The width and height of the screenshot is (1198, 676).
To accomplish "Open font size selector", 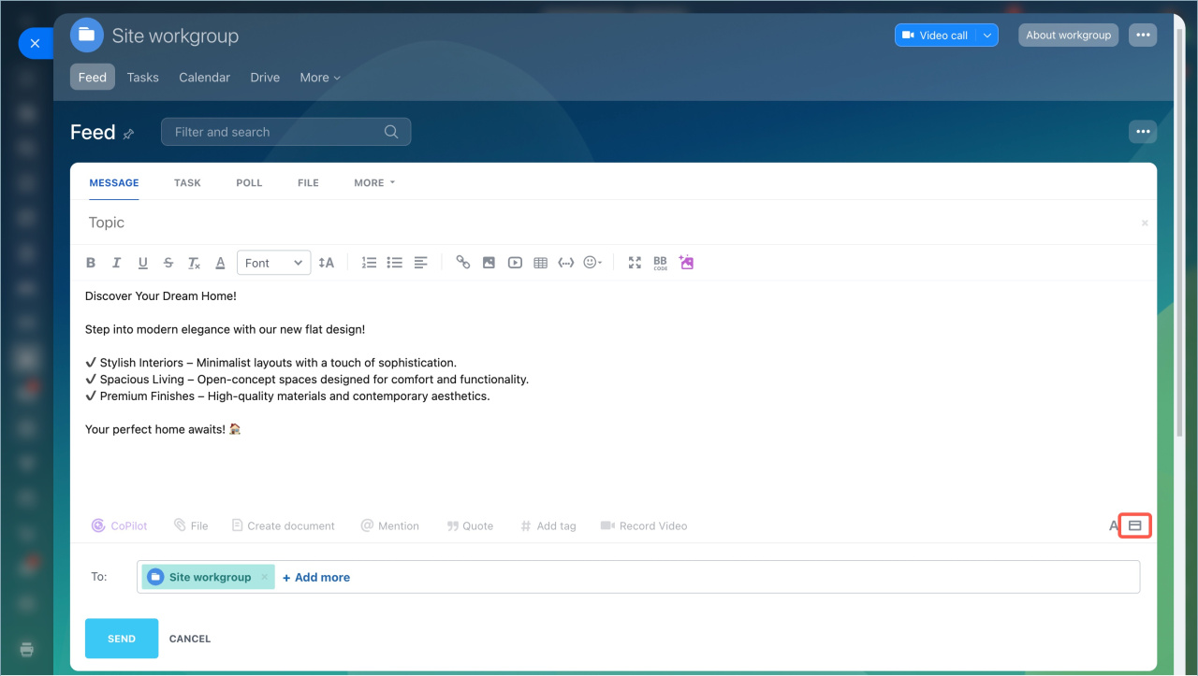I will pyautogui.click(x=326, y=263).
